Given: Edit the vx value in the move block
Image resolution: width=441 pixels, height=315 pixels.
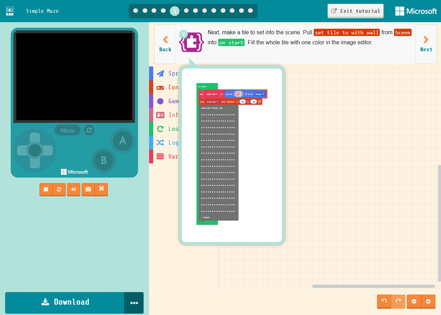Looking at the screenshot, I should click(x=242, y=101).
